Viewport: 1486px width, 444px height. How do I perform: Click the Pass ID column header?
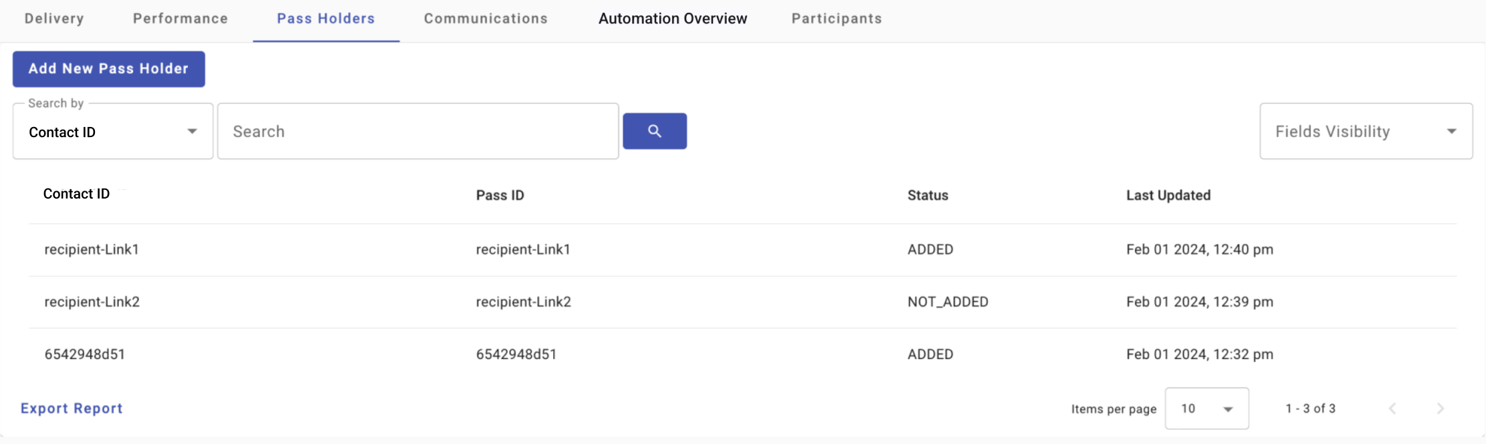click(x=500, y=195)
